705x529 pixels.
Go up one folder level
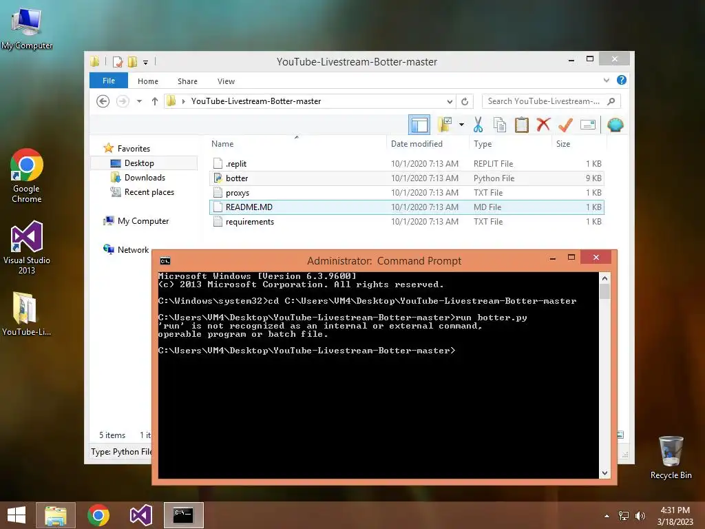click(155, 101)
